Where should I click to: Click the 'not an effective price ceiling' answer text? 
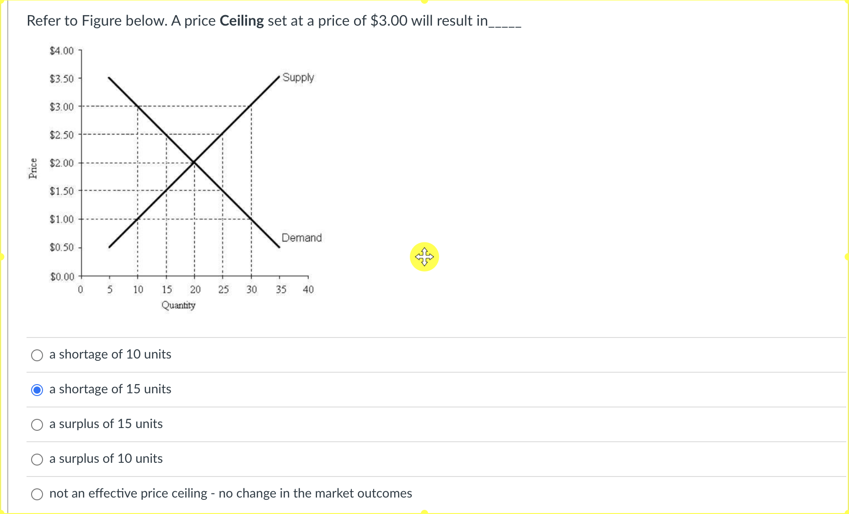(x=231, y=493)
